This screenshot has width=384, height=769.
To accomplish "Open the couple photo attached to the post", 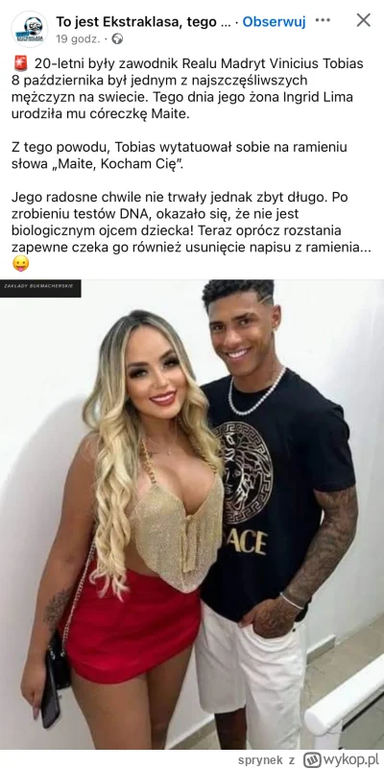I will pyautogui.click(x=192, y=514).
